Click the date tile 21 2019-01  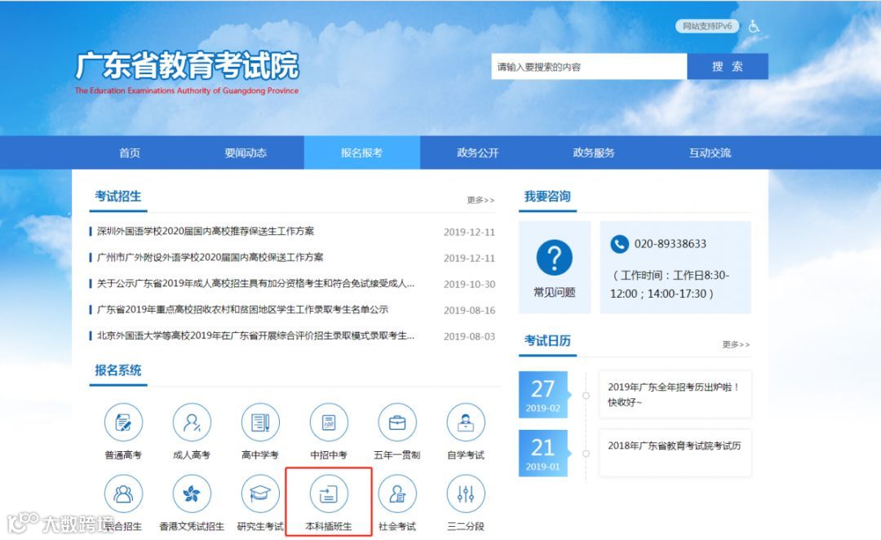[x=542, y=453]
